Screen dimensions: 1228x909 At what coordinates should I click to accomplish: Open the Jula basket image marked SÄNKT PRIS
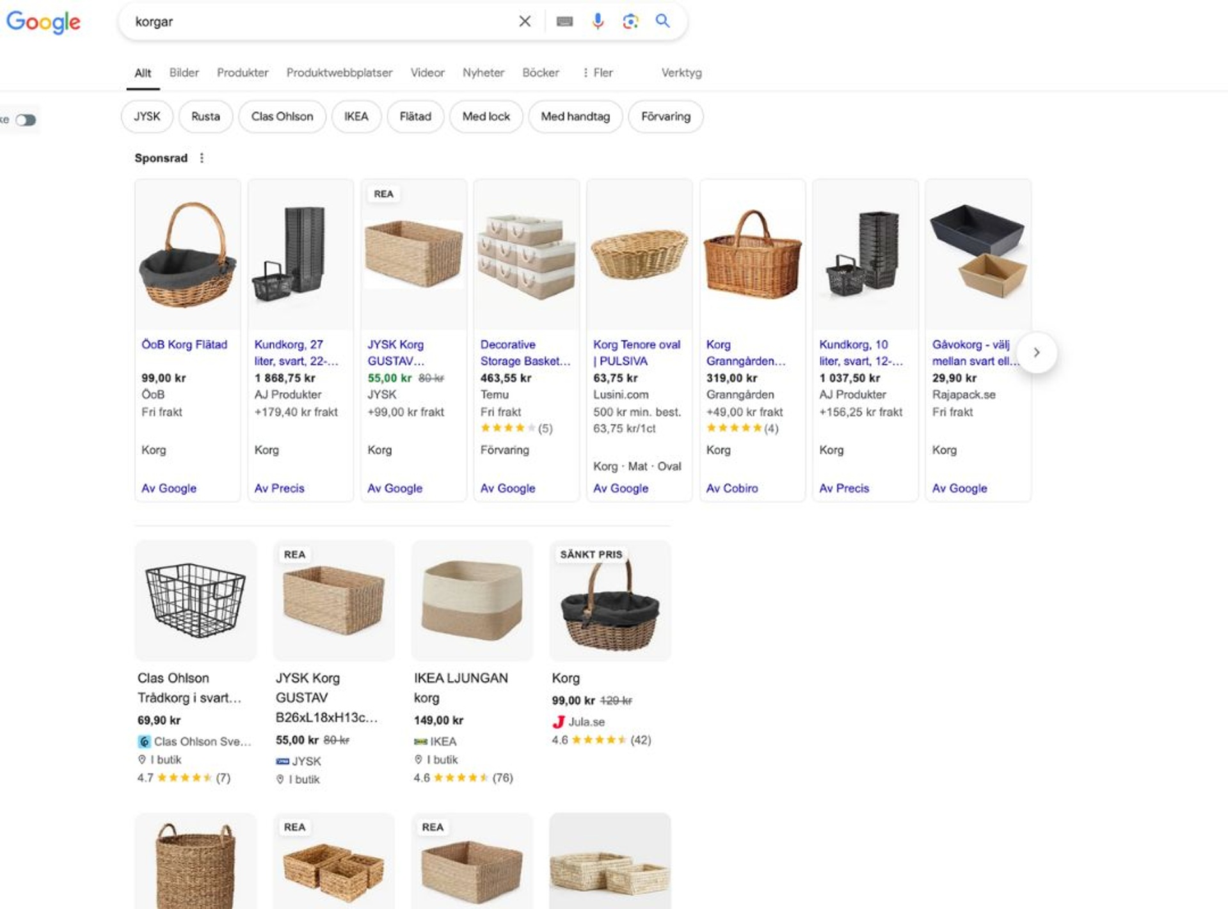[x=610, y=601]
